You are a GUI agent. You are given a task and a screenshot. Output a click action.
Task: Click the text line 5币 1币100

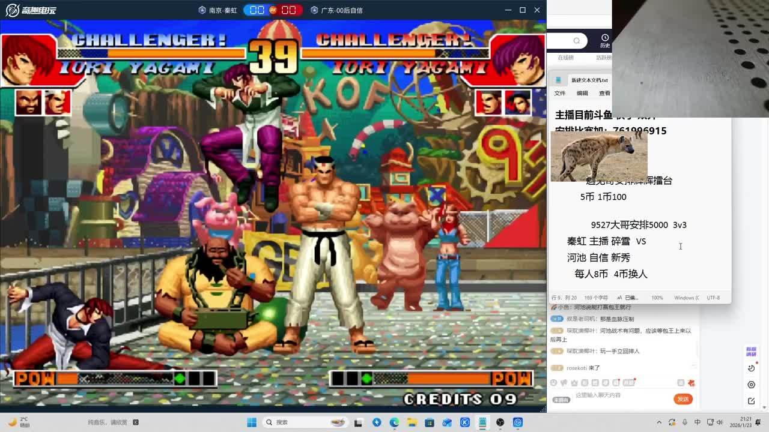click(x=603, y=197)
